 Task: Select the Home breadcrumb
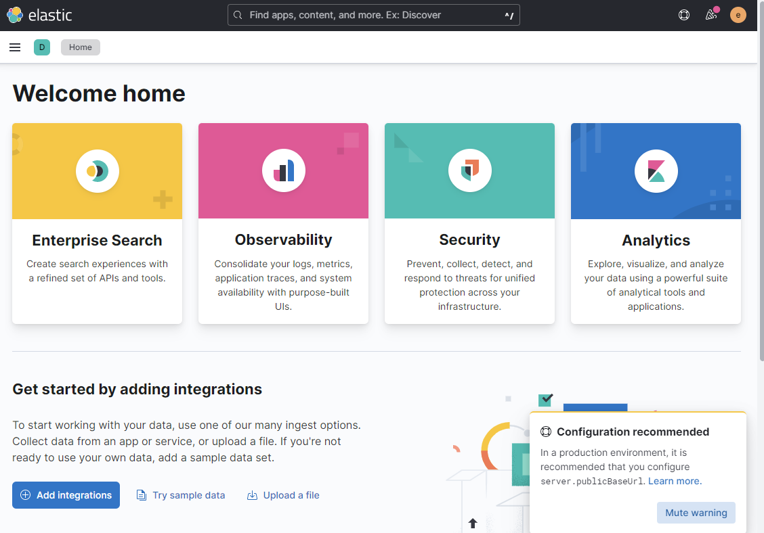[x=81, y=47]
